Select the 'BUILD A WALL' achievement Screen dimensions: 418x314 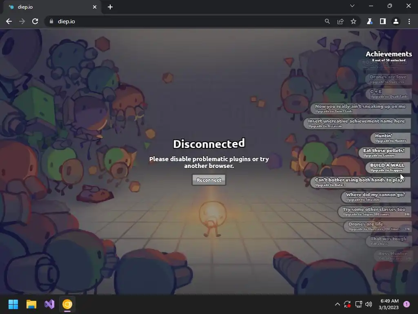pos(388,167)
